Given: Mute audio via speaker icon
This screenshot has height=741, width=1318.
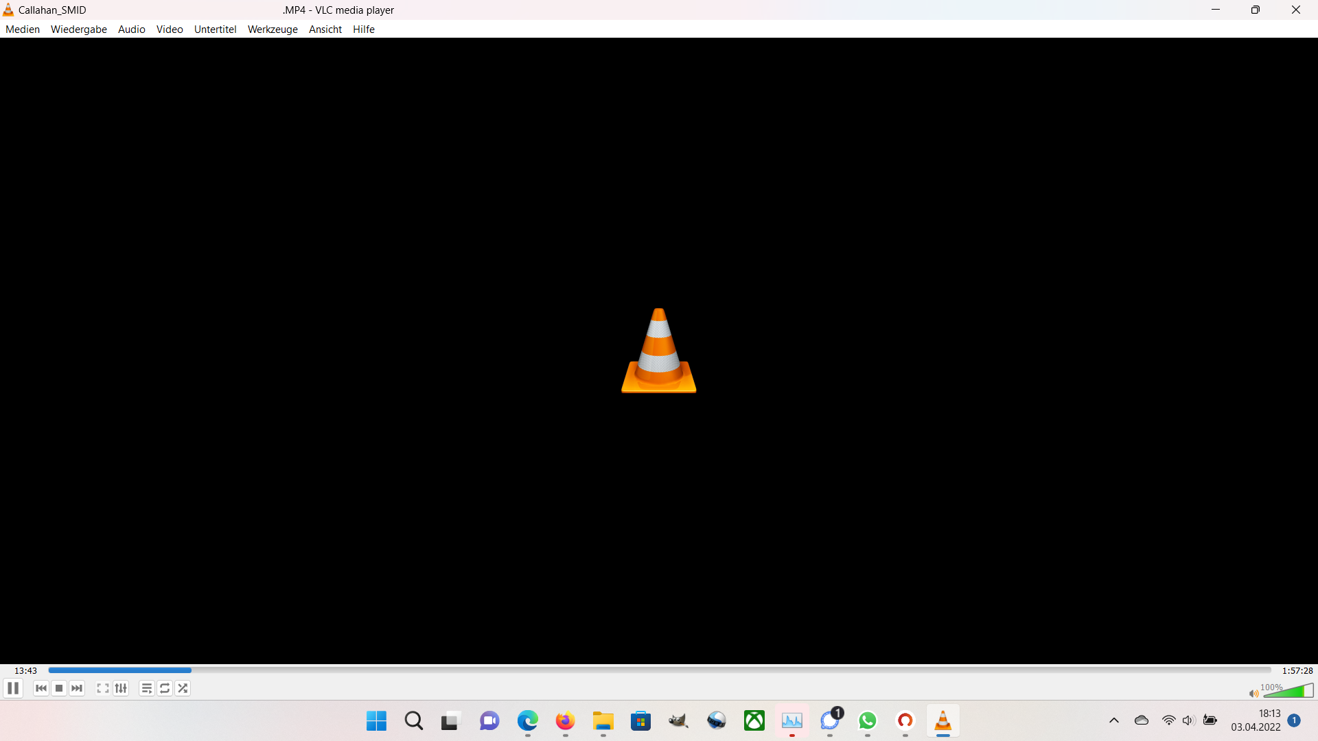Looking at the screenshot, I should pyautogui.click(x=1253, y=694).
